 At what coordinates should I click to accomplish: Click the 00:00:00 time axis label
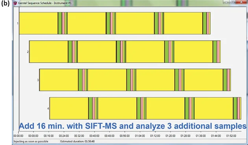[19, 136]
